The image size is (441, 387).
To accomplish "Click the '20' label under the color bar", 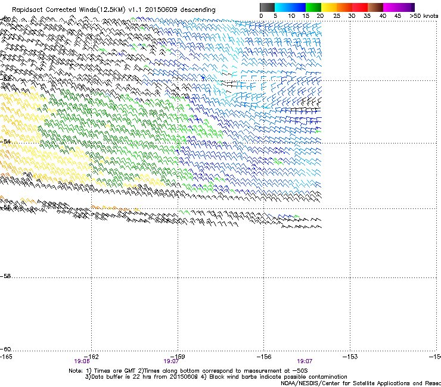I will coord(320,16).
